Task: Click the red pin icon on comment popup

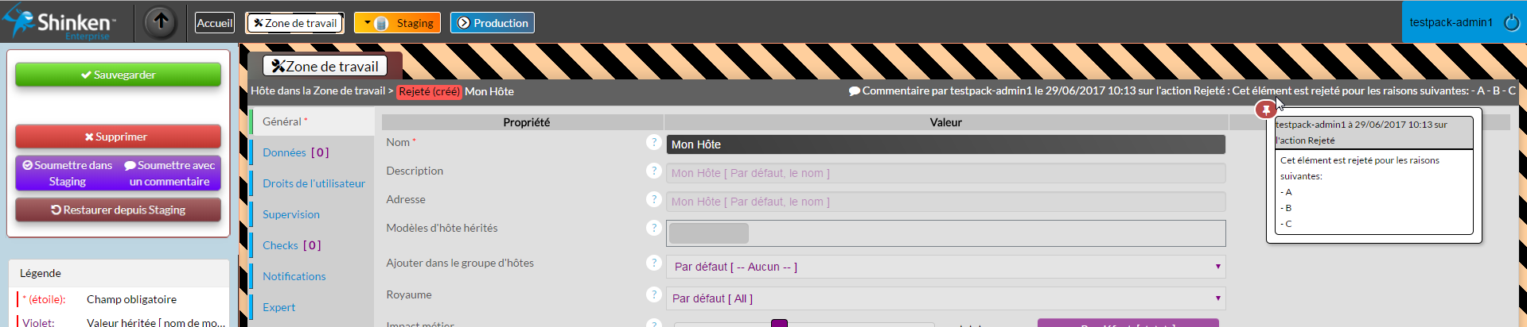Action: tap(1266, 110)
